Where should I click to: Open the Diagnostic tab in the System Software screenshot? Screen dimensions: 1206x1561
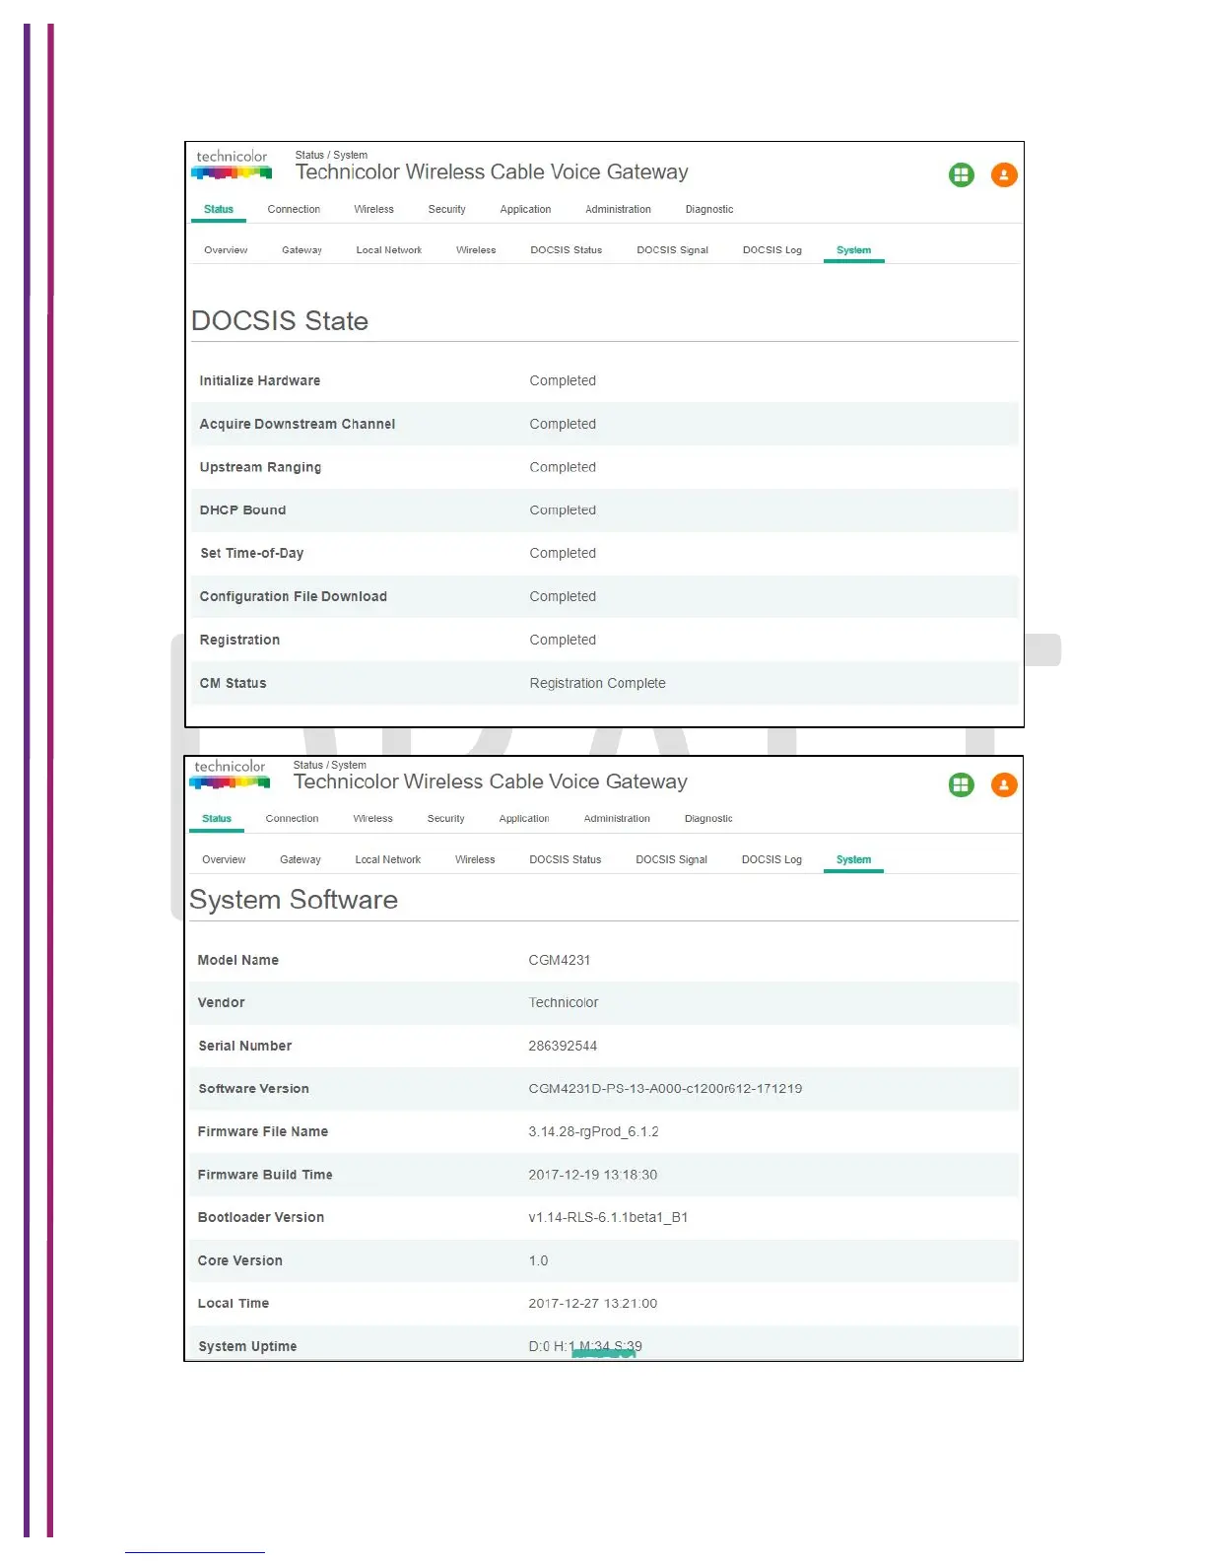[x=708, y=819]
